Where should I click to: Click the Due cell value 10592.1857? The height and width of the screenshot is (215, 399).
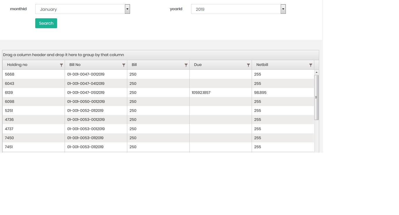pos(201,93)
